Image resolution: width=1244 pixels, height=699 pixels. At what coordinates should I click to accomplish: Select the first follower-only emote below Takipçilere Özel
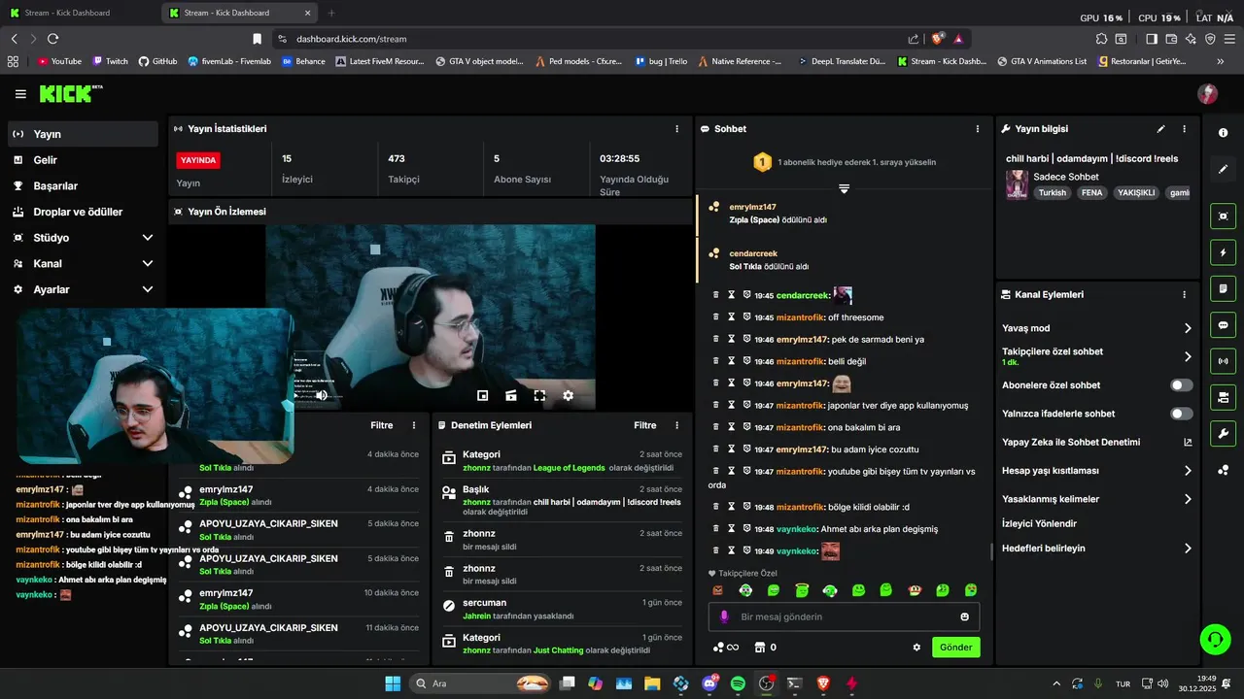pos(718,590)
